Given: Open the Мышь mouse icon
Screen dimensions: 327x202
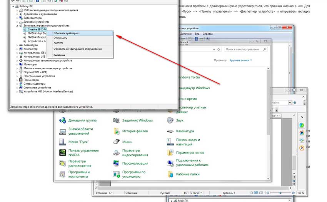Looking at the screenshot, I should tap(116, 142).
